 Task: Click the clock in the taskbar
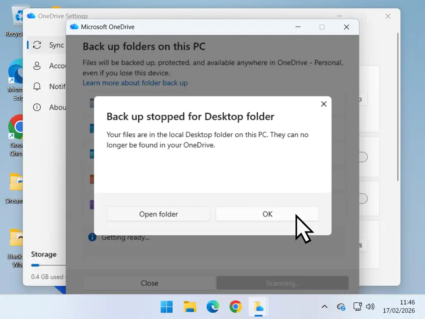399,307
